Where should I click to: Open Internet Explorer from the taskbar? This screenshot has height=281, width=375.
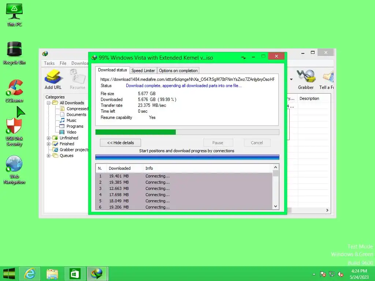pyautogui.click(x=30, y=274)
